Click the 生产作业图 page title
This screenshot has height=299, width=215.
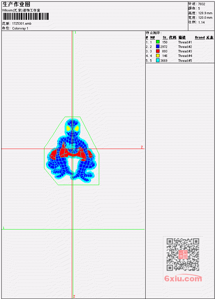click(x=16, y=4)
